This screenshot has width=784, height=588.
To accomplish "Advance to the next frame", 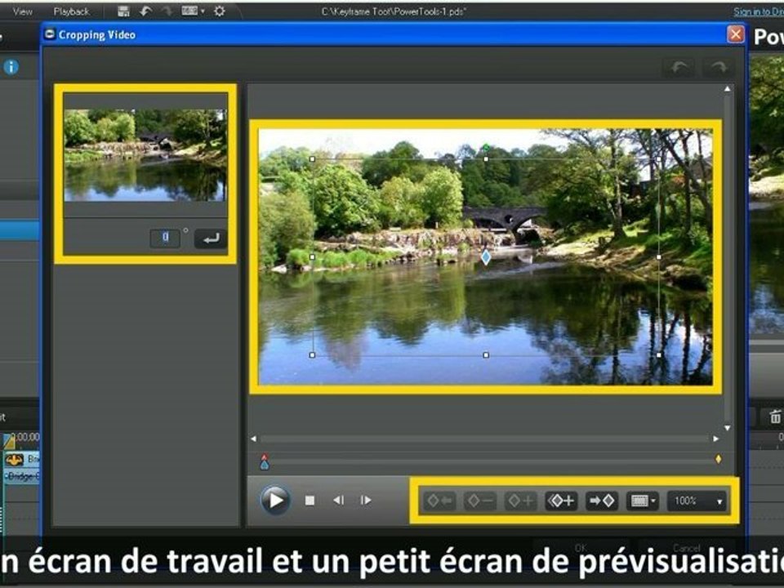I will pyautogui.click(x=366, y=500).
